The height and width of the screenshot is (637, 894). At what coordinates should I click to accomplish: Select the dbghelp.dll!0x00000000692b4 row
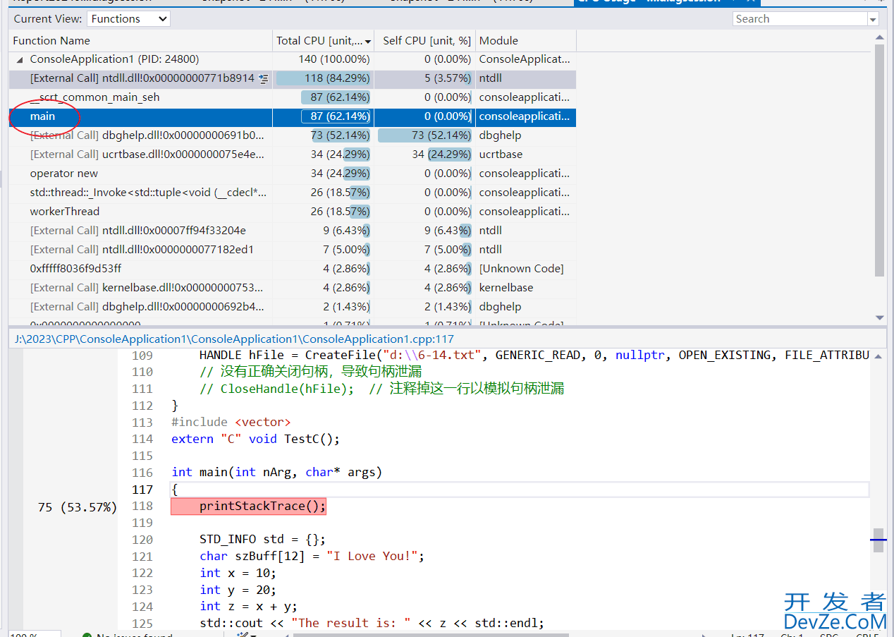[293, 307]
